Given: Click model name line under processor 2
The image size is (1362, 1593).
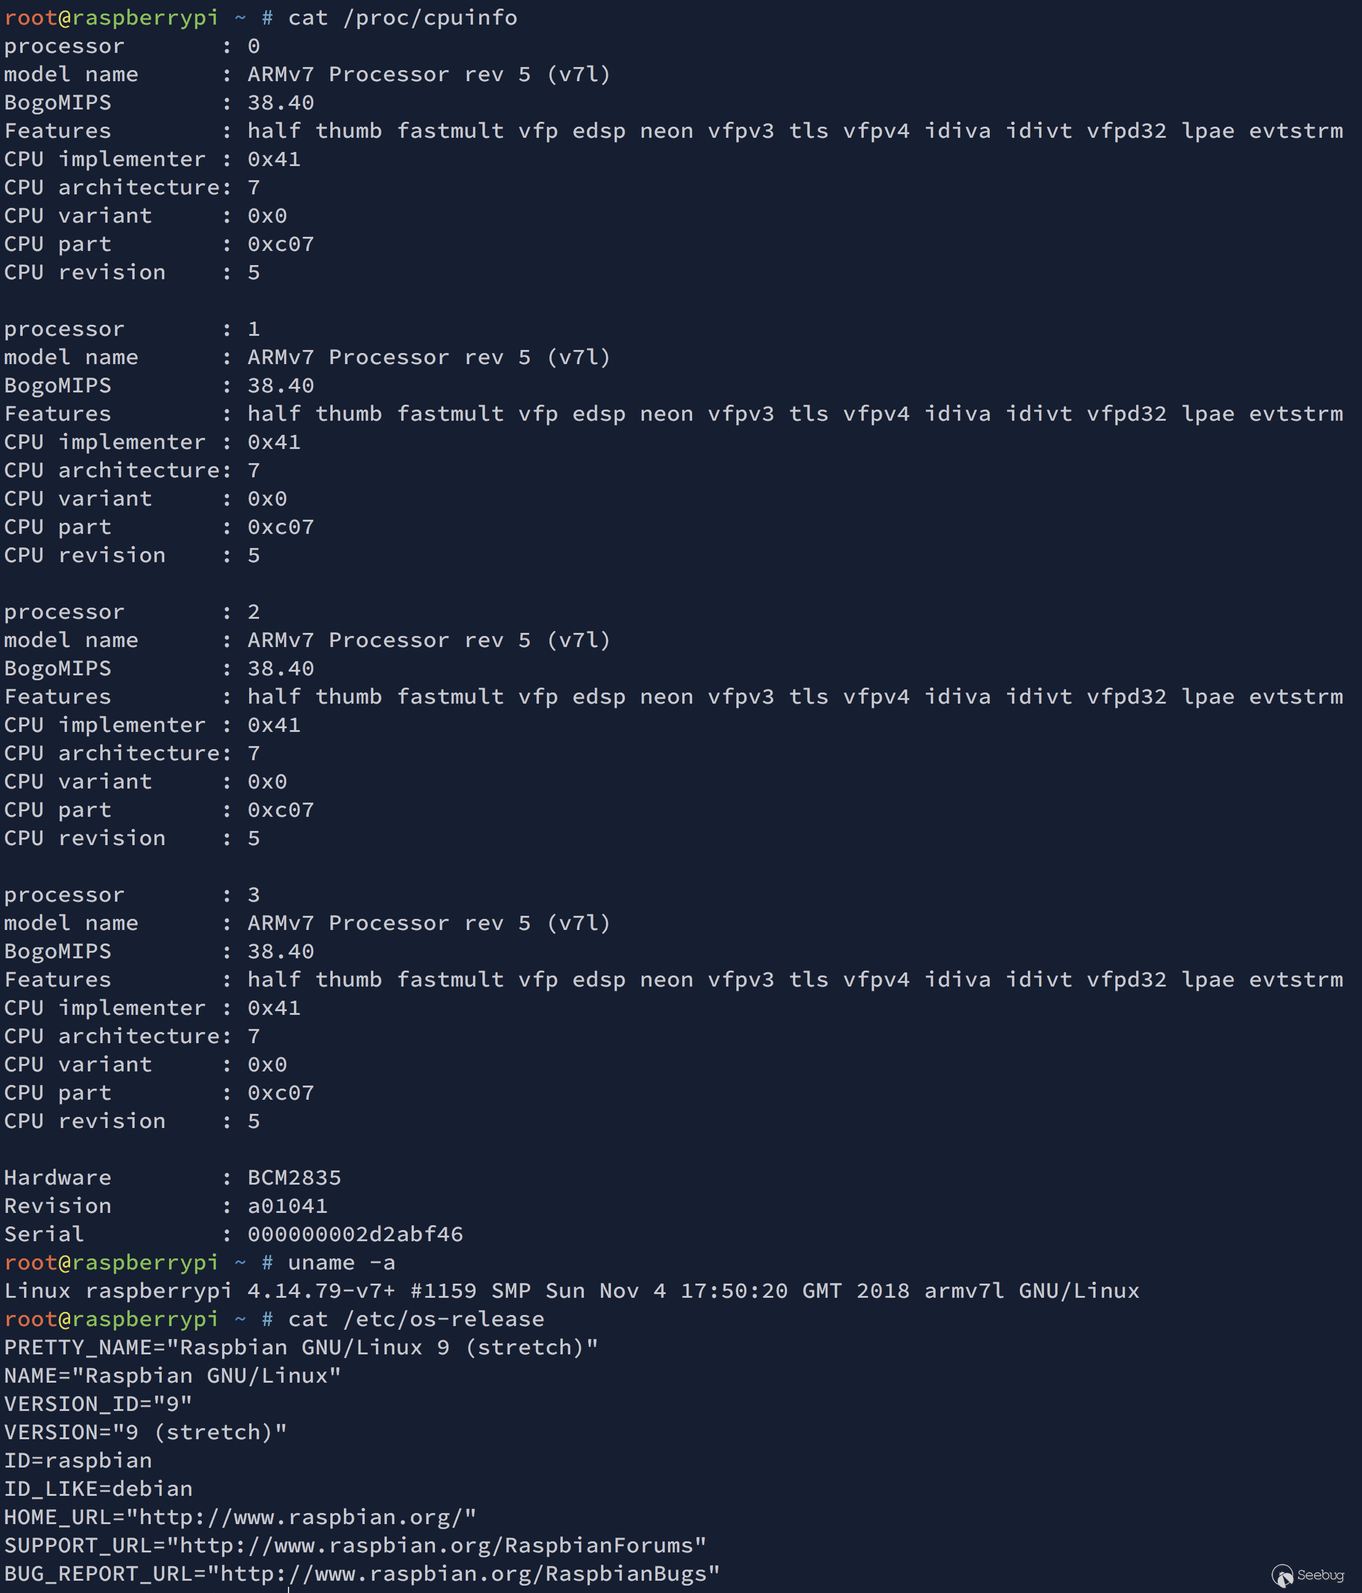Looking at the screenshot, I should pos(308,640).
